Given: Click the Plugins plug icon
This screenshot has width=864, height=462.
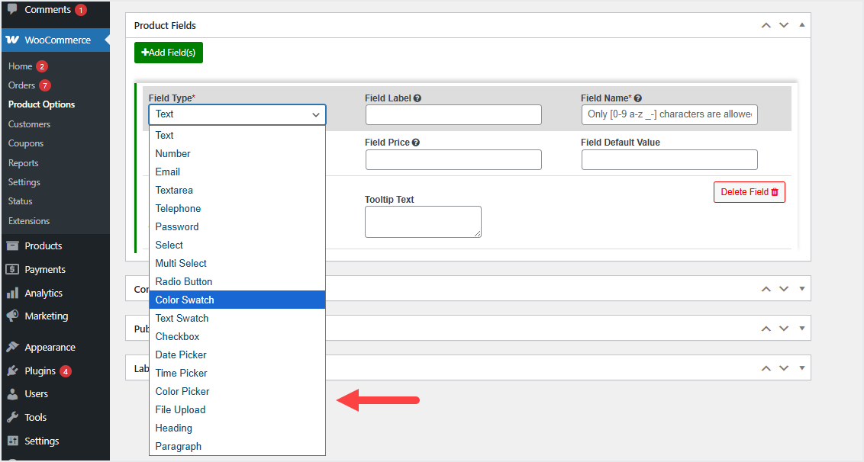Looking at the screenshot, I should tap(12, 371).
